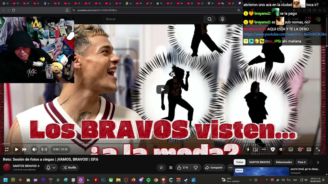
Task: Click the address bar URL youtube.com/watch
Action: 97,10
